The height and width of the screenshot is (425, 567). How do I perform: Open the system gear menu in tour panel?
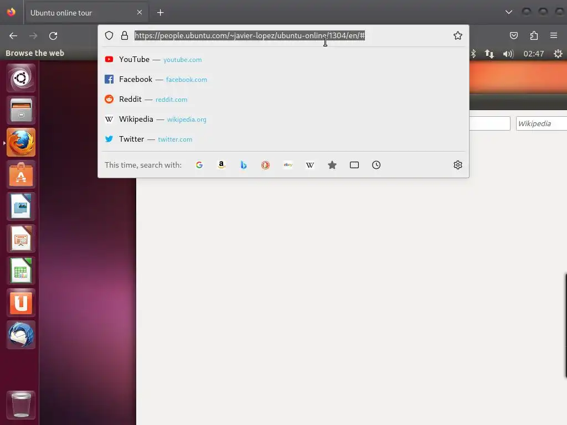pyautogui.click(x=558, y=54)
